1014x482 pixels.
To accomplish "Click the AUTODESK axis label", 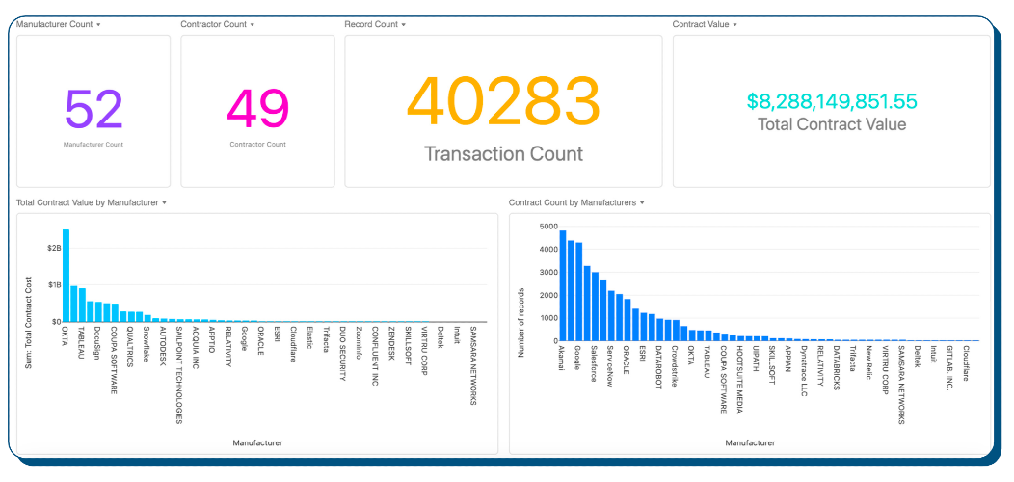I will click(163, 346).
